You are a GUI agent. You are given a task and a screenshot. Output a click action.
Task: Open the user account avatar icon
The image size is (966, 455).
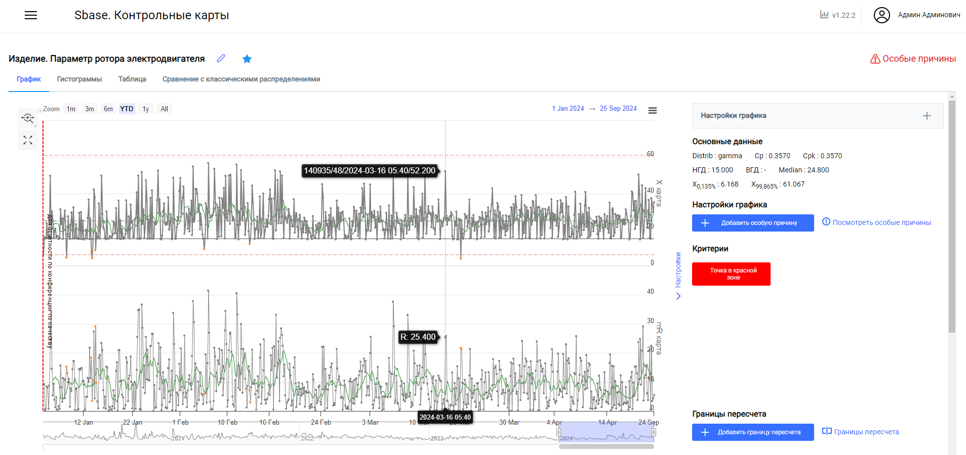882,15
